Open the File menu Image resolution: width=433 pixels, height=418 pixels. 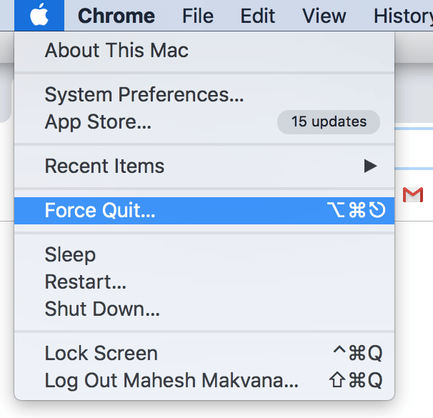pyautogui.click(x=198, y=16)
